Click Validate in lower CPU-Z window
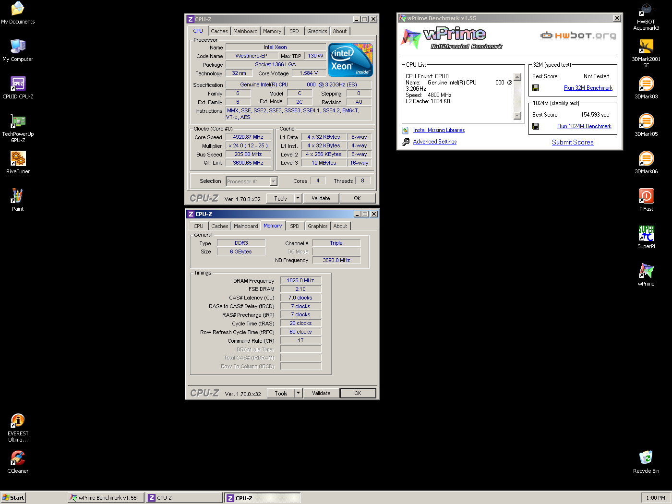This screenshot has height=504, width=672. (321, 393)
